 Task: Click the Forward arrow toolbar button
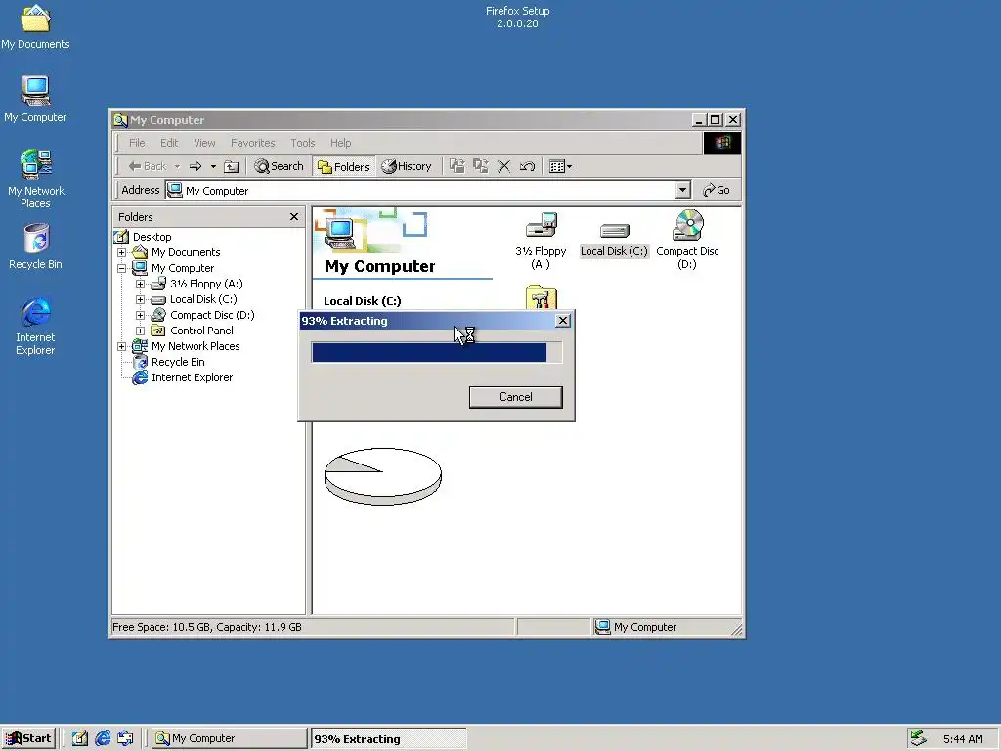click(x=196, y=166)
